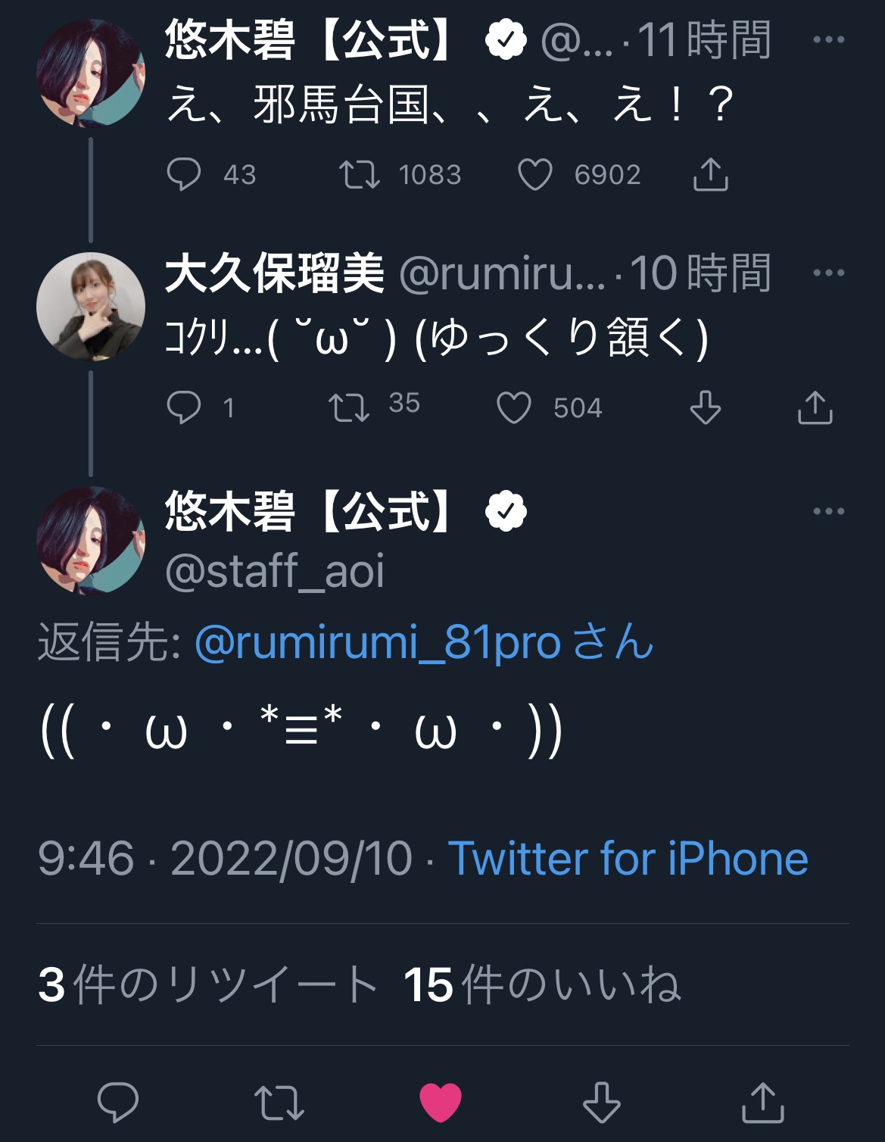Like the tweet with 6902 likes
This screenshot has height=1142, width=885.
coord(534,174)
